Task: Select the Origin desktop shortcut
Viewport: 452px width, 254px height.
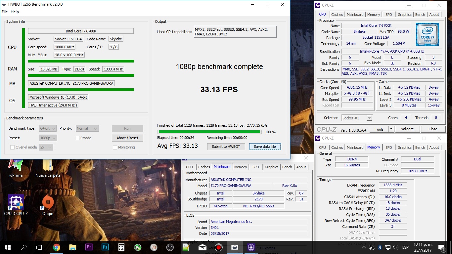Action: point(48,205)
